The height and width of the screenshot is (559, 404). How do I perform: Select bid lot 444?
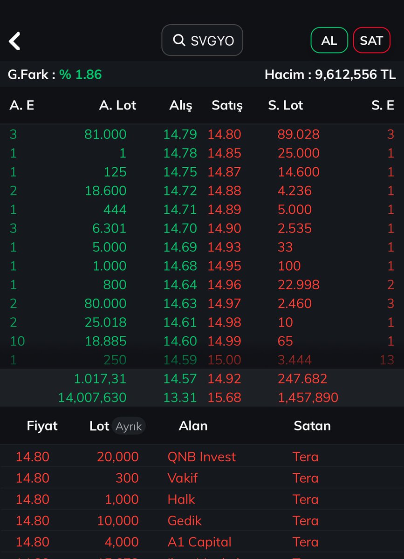click(115, 210)
